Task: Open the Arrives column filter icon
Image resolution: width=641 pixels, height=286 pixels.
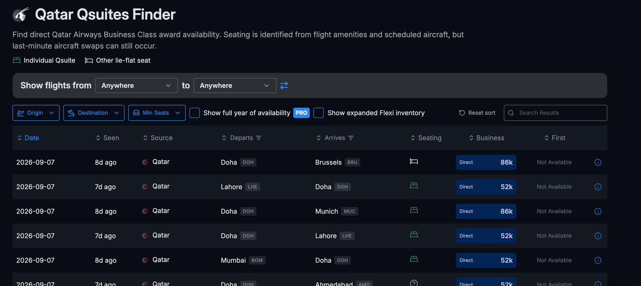Action: click(351, 138)
